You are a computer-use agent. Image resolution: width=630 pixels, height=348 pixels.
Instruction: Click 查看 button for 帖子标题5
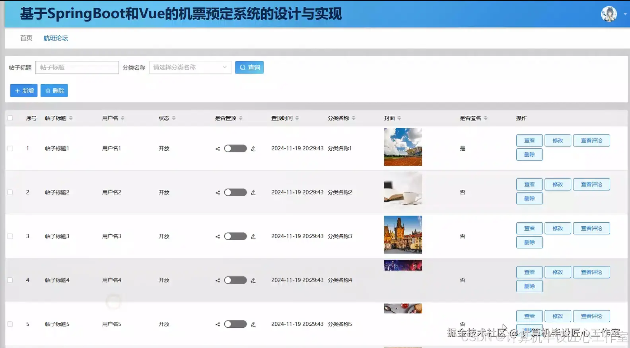click(x=529, y=316)
